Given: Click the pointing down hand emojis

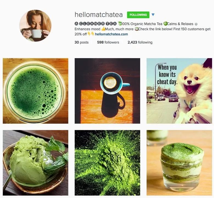Looking at the screenshot, I should pos(91,34).
